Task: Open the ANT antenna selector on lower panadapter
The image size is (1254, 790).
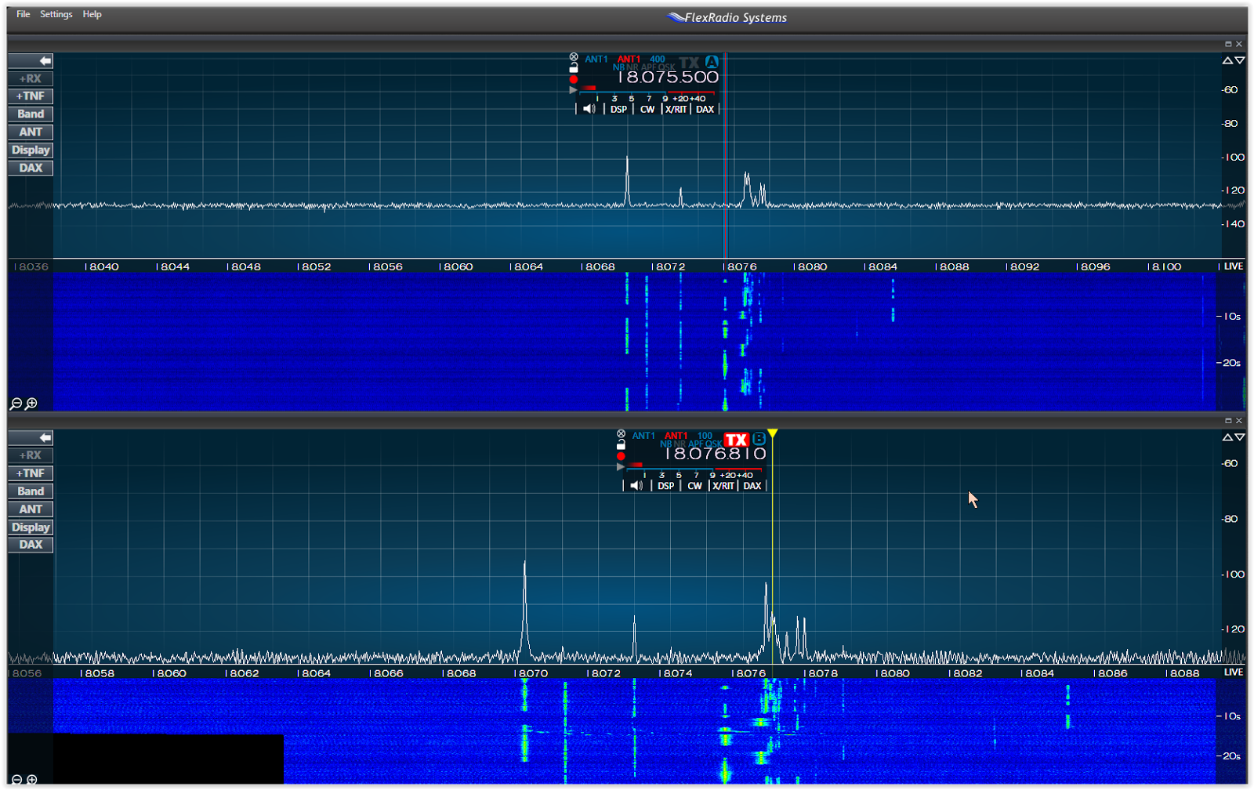Action: pyautogui.click(x=30, y=509)
